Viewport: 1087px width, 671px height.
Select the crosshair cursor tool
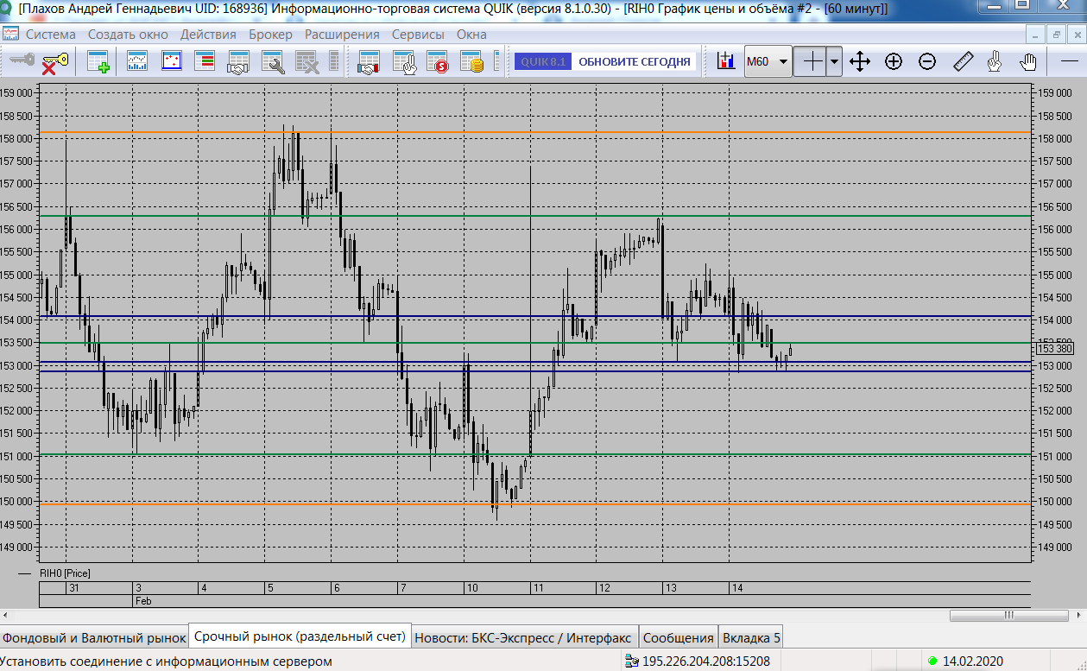click(x=809, y=61)
